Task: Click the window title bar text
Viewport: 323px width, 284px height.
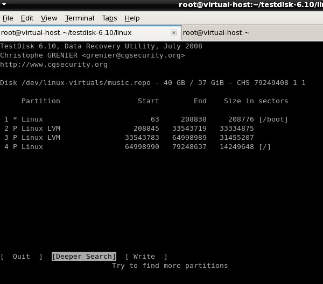Action: click(251, 4)
